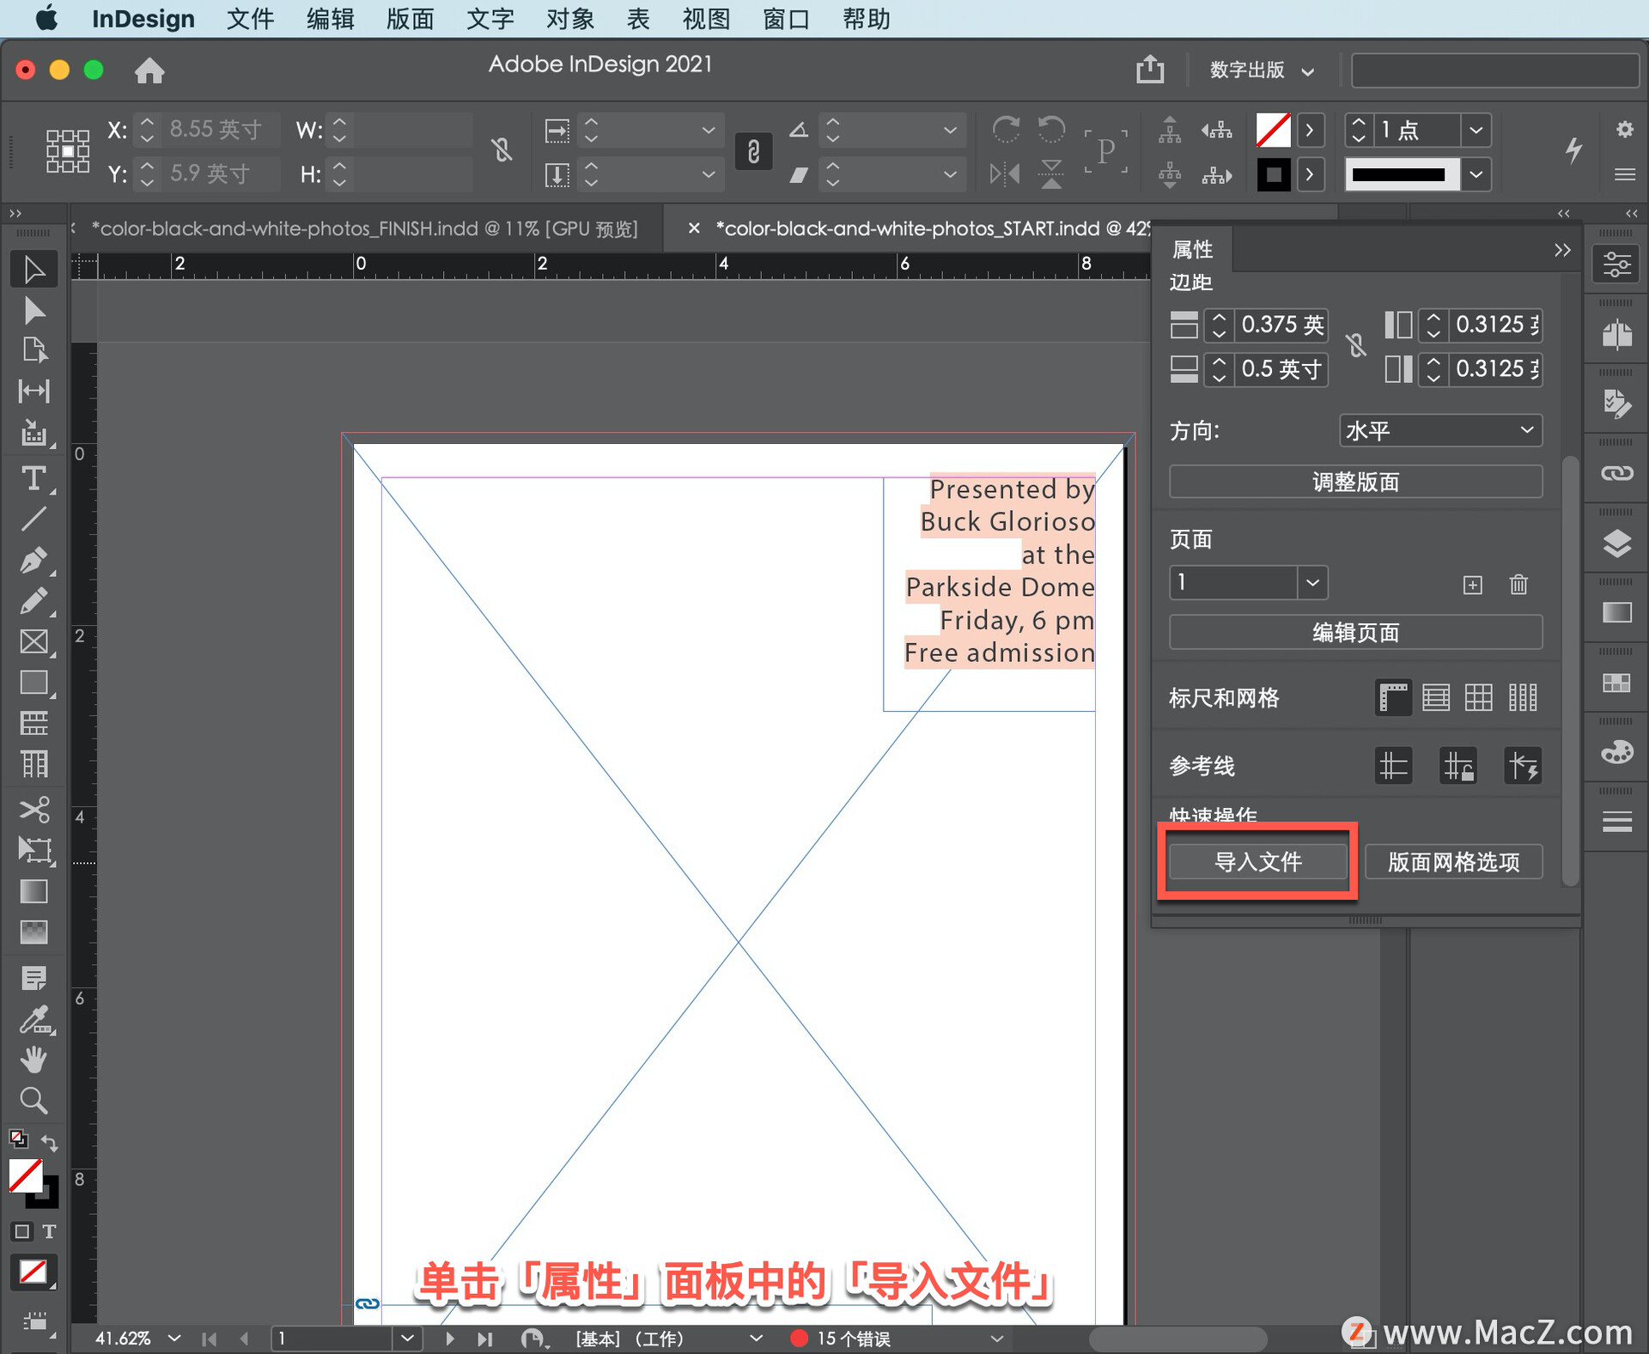Click the 编辑页面 button
Image resolution: width=1649 pixels, height=1354 pixels.
(1355, 633)
